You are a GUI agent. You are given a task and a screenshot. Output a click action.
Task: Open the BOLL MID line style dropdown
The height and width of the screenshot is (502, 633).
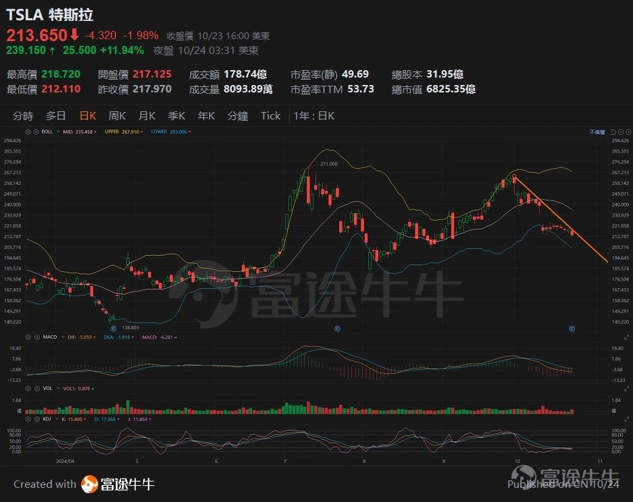[x=95, y=132]
